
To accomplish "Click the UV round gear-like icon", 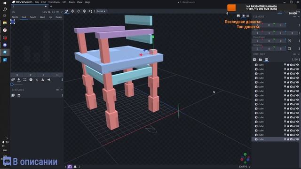I will click(x=31, y=79).
